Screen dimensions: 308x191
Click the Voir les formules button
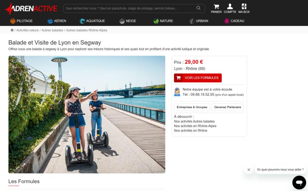click(198, 78)
